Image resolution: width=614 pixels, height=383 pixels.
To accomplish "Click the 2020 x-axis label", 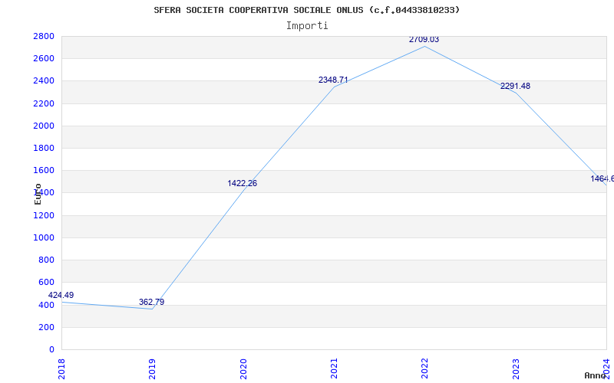I will click(x=243, y=369).
